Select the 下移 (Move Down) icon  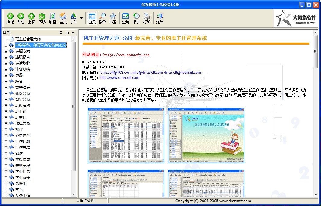tap(42, 18)
